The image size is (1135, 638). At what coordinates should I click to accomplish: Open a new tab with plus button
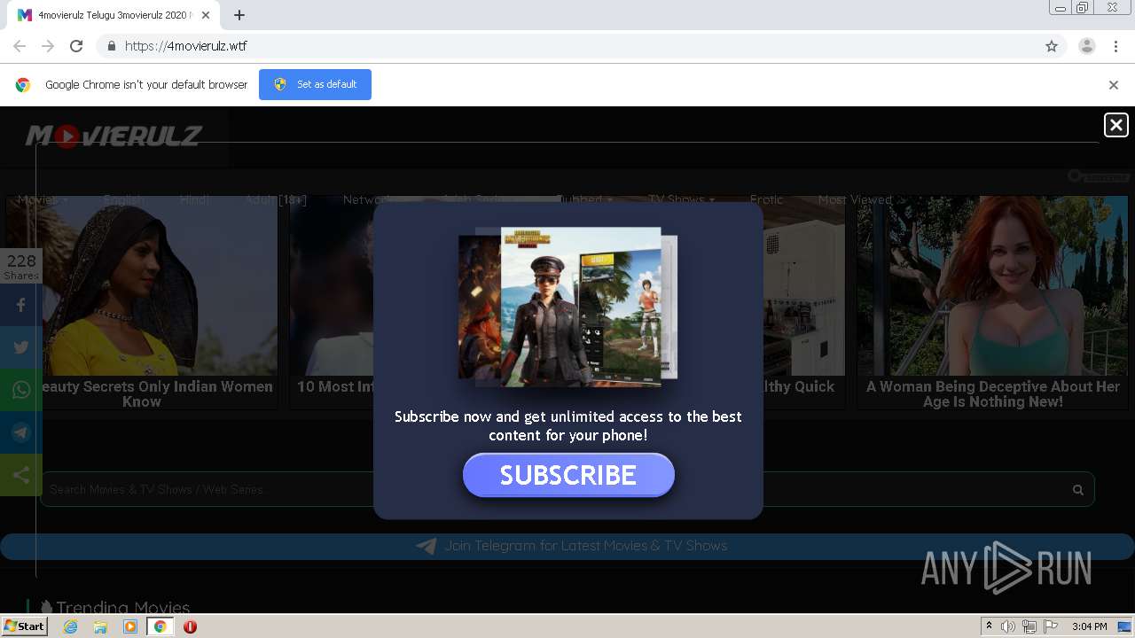[239, 15]
